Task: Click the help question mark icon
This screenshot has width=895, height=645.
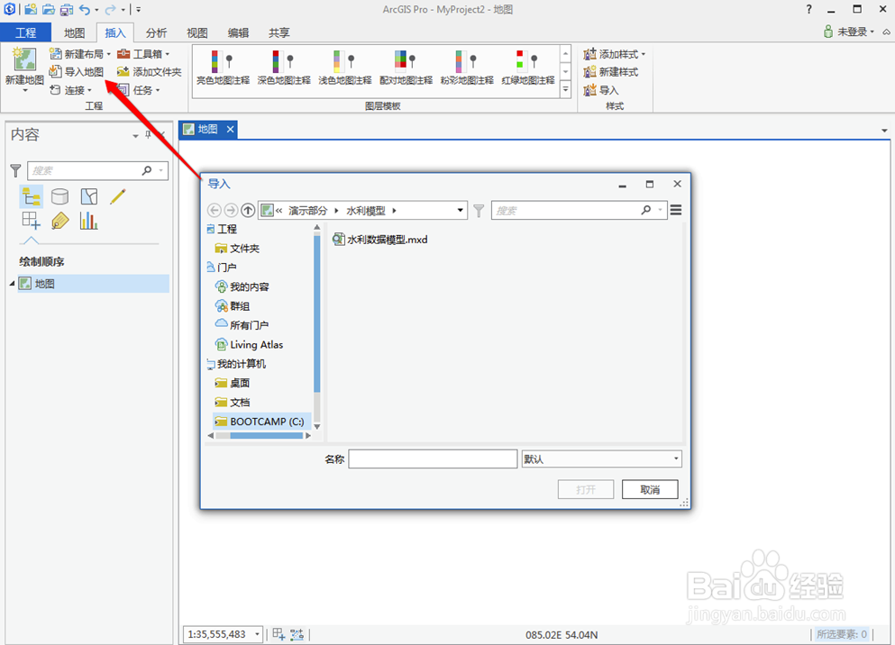Action: pyautogui.click(x=808, y=9)
